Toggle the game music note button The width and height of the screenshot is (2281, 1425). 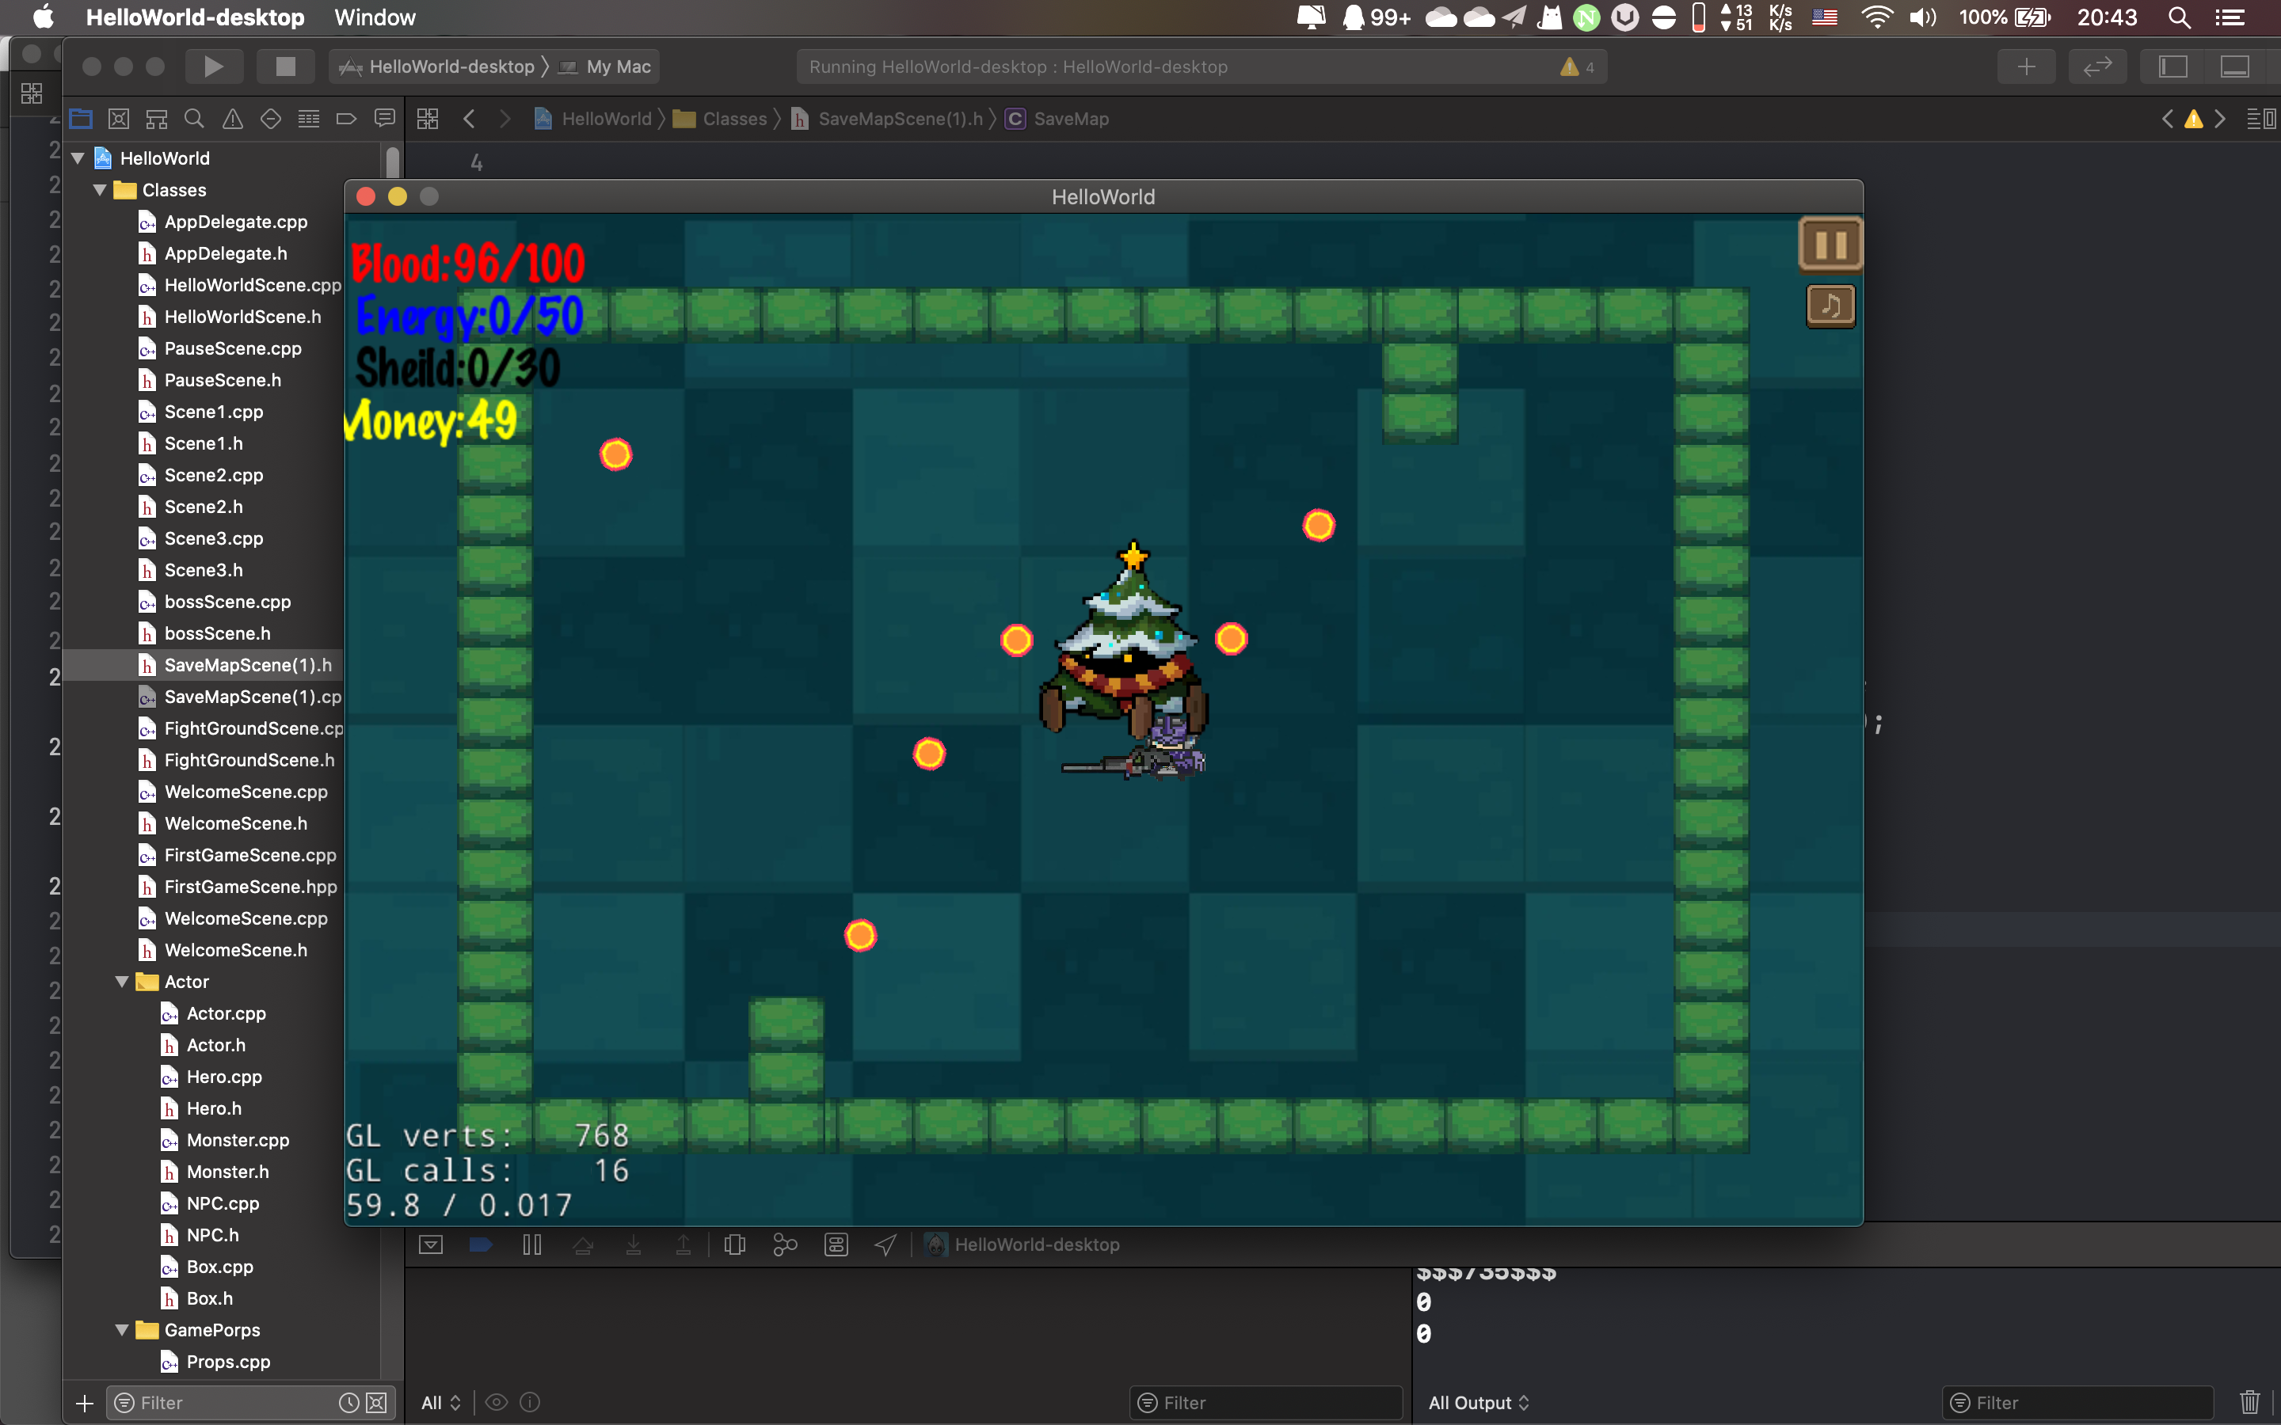click(x=1830, y=306)
